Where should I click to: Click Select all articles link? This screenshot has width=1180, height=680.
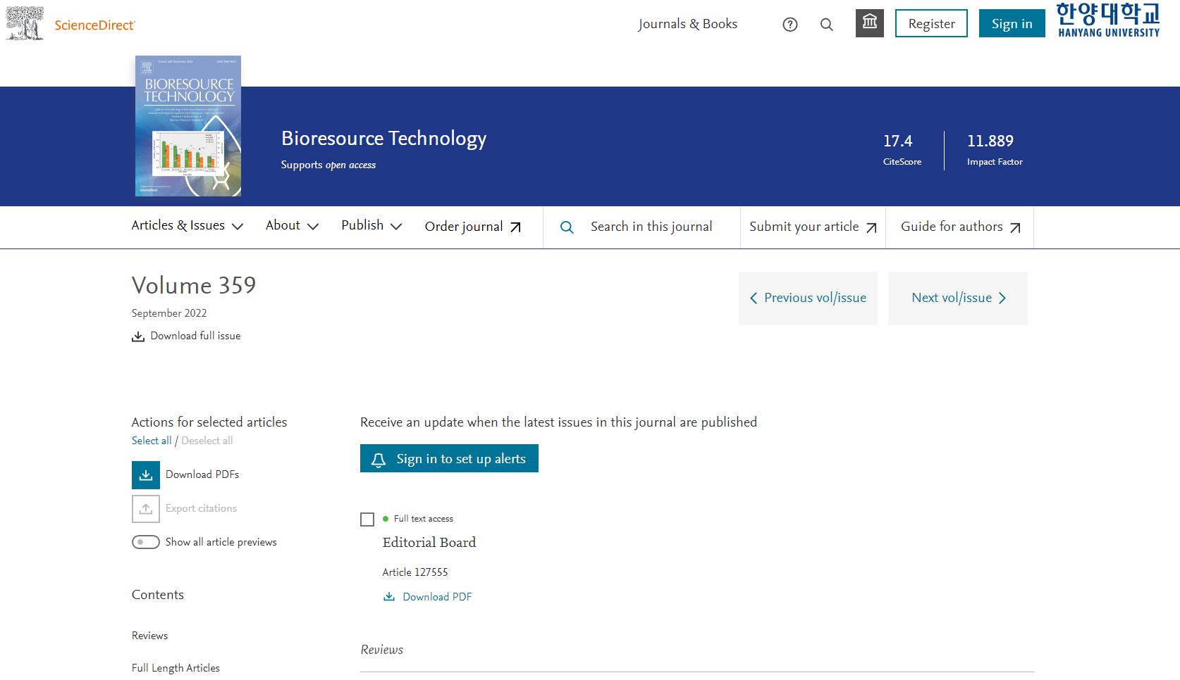coord(152,441)
